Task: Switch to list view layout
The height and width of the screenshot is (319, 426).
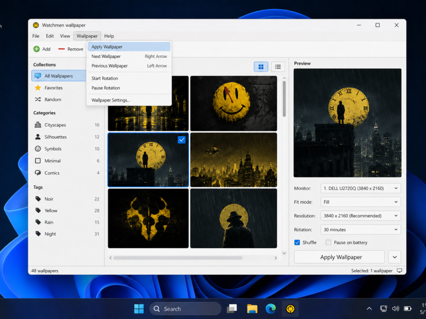Action: tap(277, 67)
